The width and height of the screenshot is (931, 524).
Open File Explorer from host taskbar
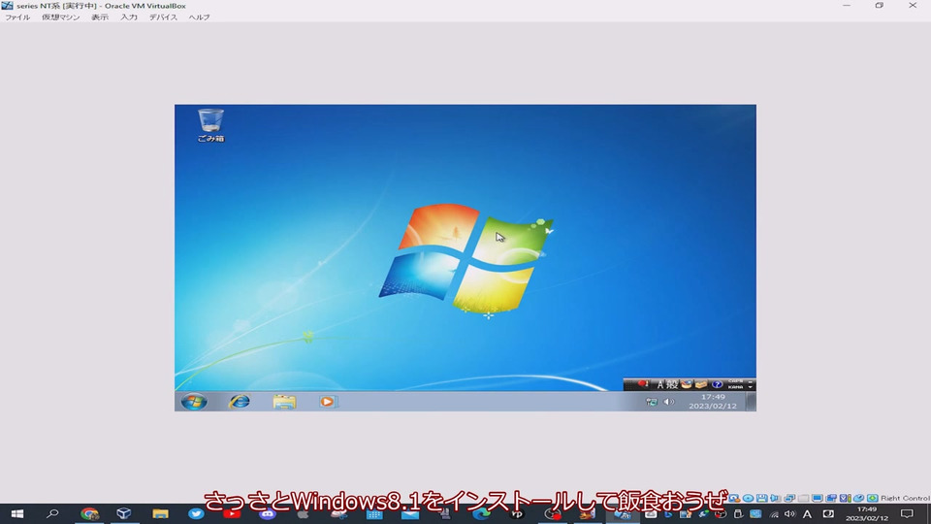point(160,514)
